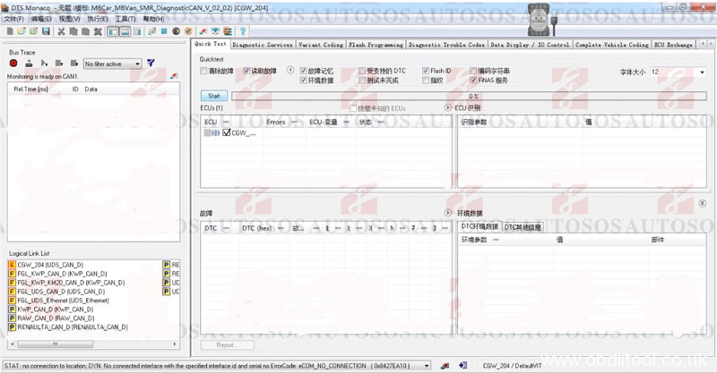This screenshot has height=373, width=717.
Task: Enable the 受支持的 DTC checkbox
Action: [362, 71]
